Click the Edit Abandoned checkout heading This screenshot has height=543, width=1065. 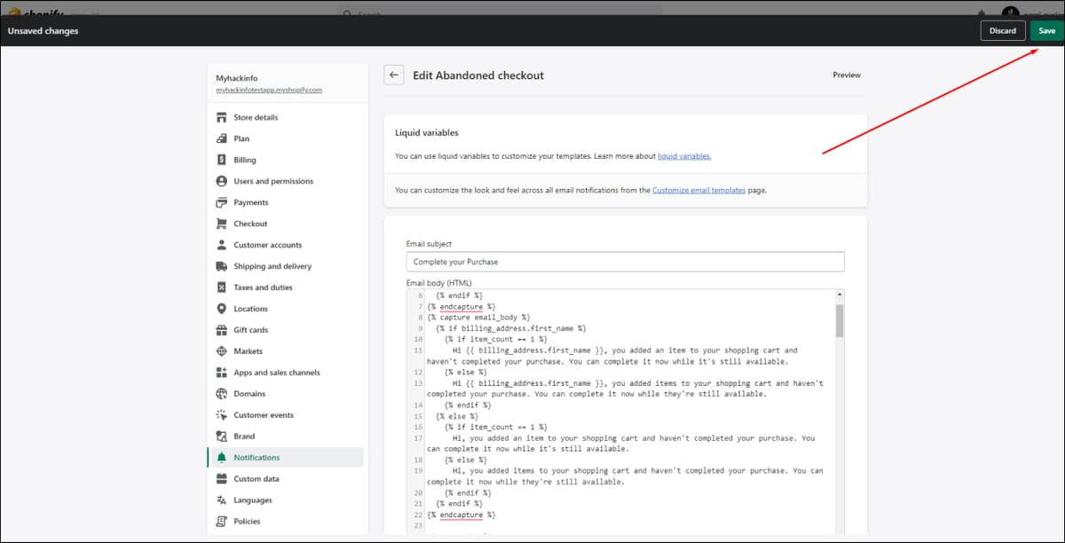478,75
